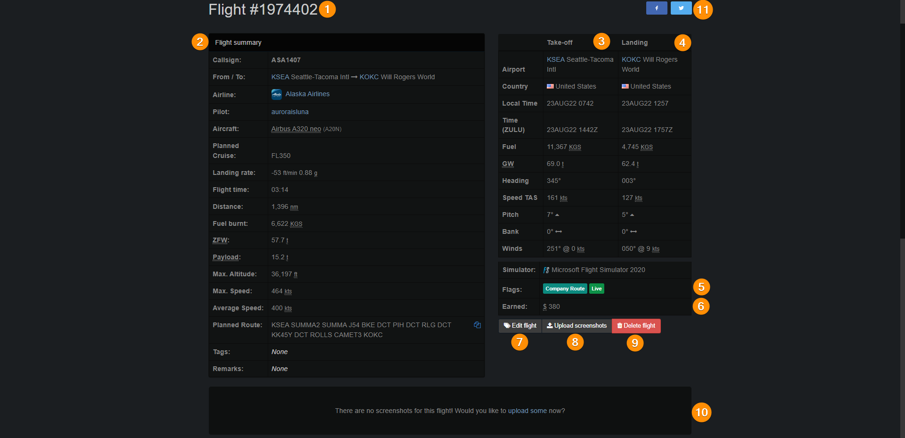This screenshot has height=438, width=905.
Task: Share flight on Facebook
Action: point(657,8)
